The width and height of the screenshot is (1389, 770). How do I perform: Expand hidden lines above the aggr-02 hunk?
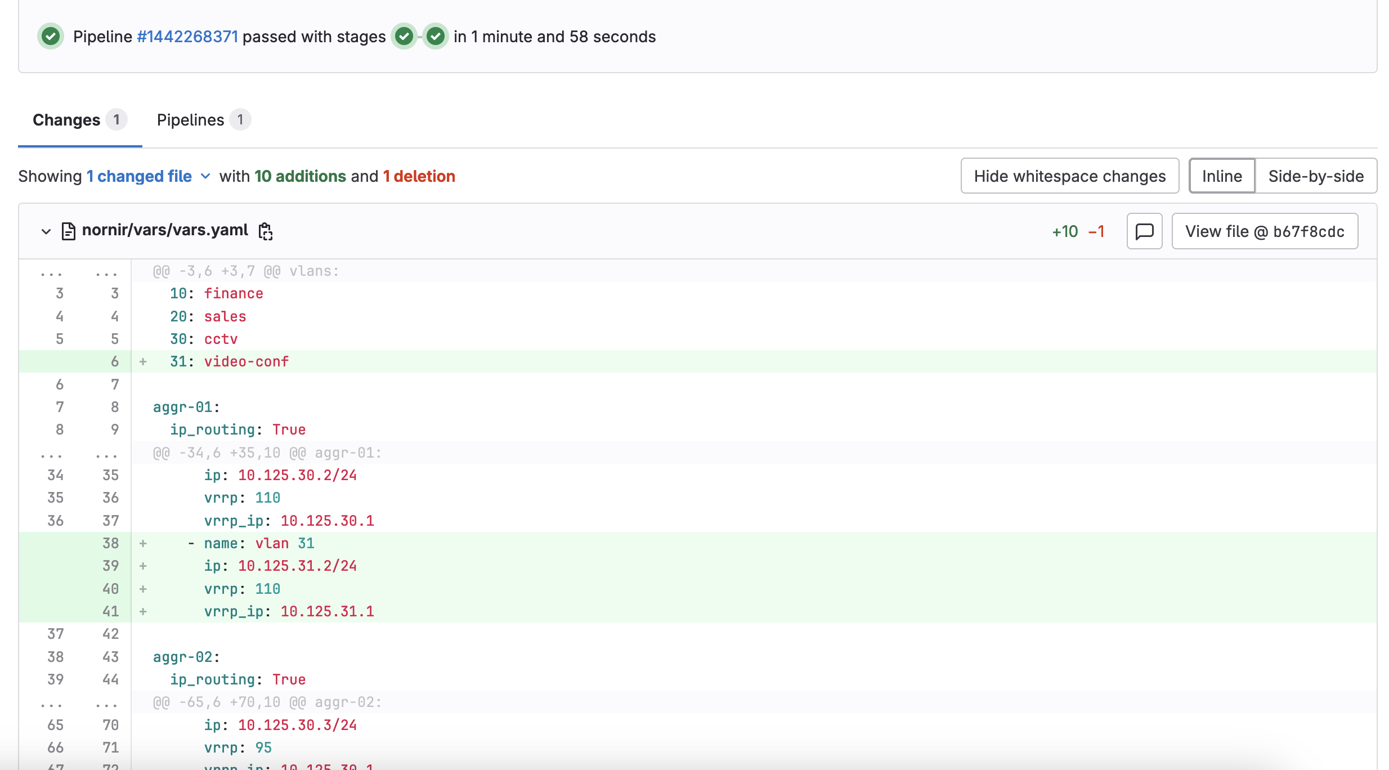pyautogui.click(x=51, y=702)
